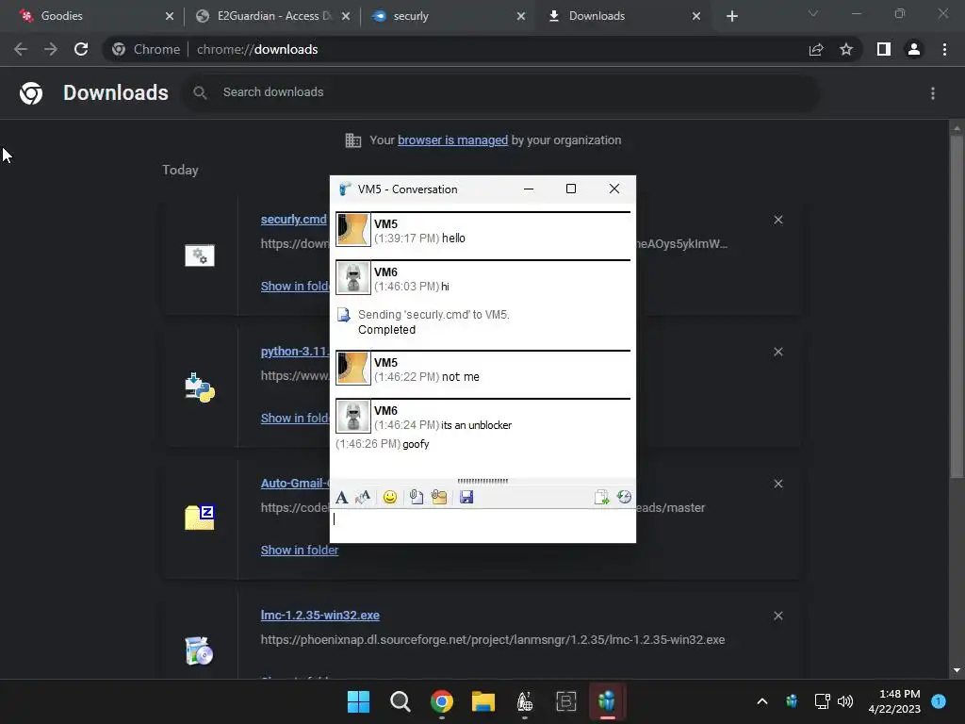Open File Explorer from taskbar

tap(483, 701)
